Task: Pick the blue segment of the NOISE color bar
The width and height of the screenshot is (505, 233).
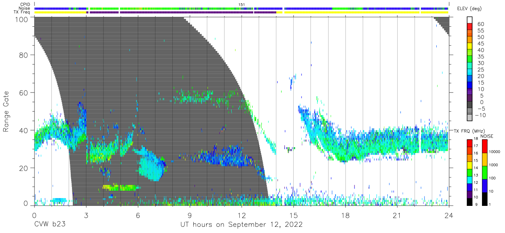Action: tap(484, 185)
